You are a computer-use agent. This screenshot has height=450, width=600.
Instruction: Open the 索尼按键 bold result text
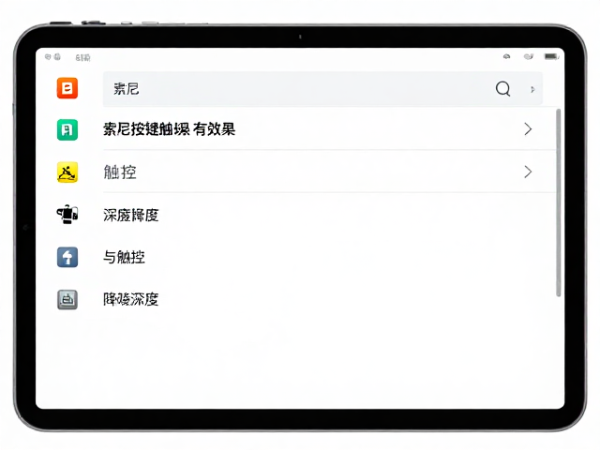[x=169, y=129]
